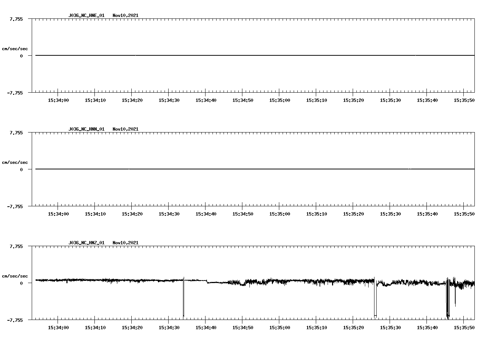Click the 15:34:20 time label under the HNE plot
This screenshot has width=501, height=341.
[x=132, y=100]
